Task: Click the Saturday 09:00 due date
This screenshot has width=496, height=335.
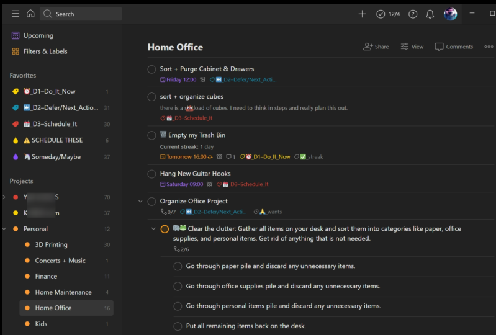Action: (x=181, y=184)
